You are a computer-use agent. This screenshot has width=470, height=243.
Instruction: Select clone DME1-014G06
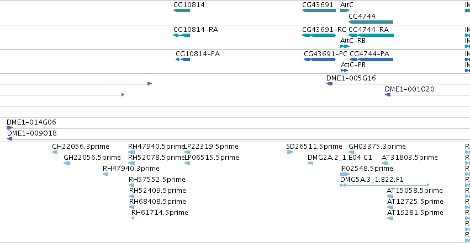tap(238, 128)
